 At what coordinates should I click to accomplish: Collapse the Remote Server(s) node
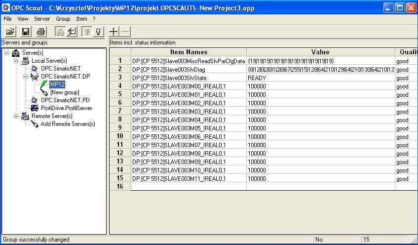click(x=16, y=116)
